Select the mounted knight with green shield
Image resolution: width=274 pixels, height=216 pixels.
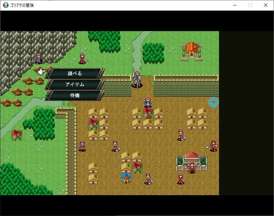[137, 79]
